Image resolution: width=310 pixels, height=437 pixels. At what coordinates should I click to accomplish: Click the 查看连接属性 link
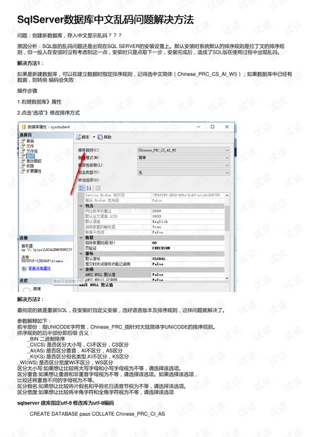[x=39, y=269]
